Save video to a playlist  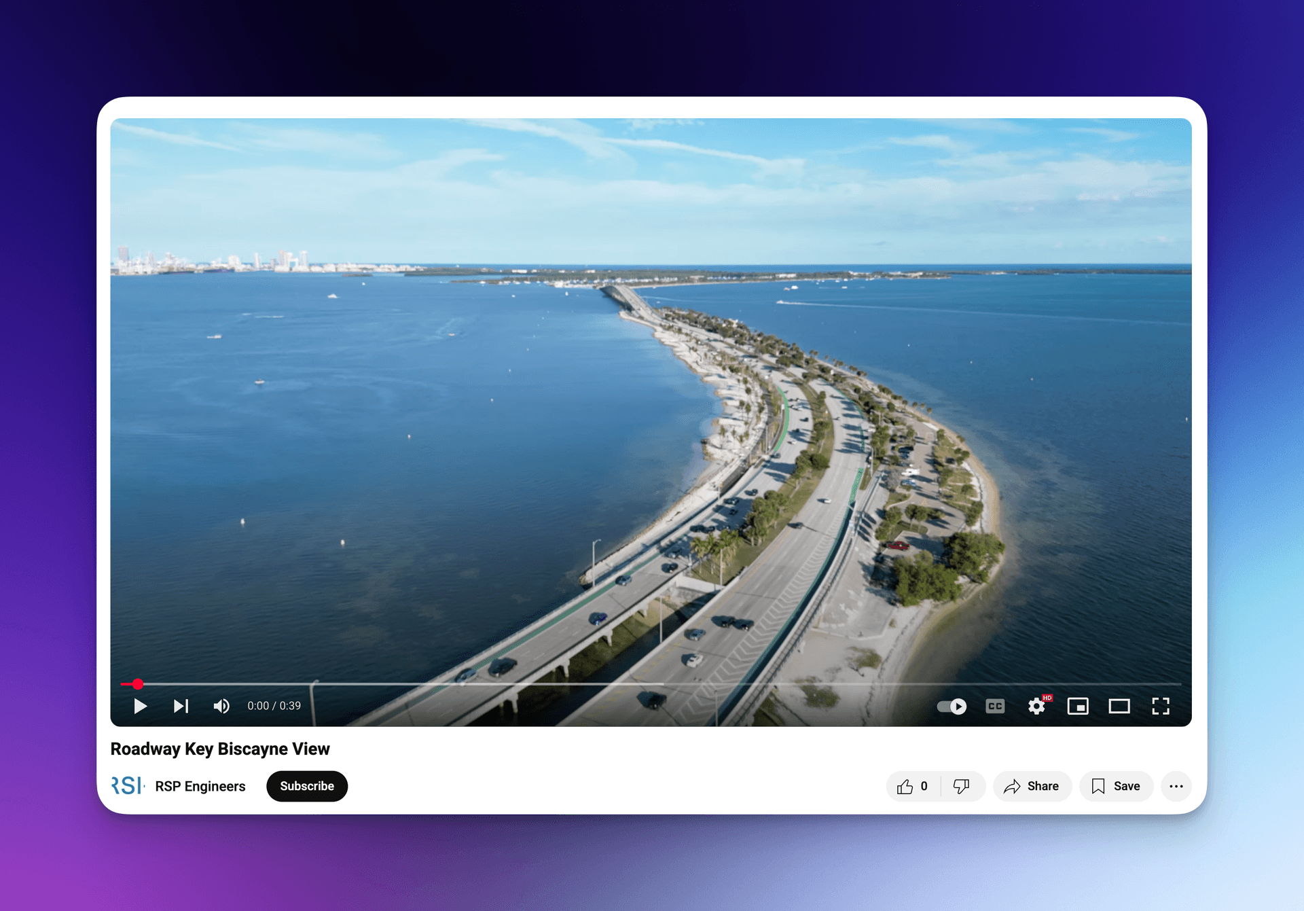1117,786
